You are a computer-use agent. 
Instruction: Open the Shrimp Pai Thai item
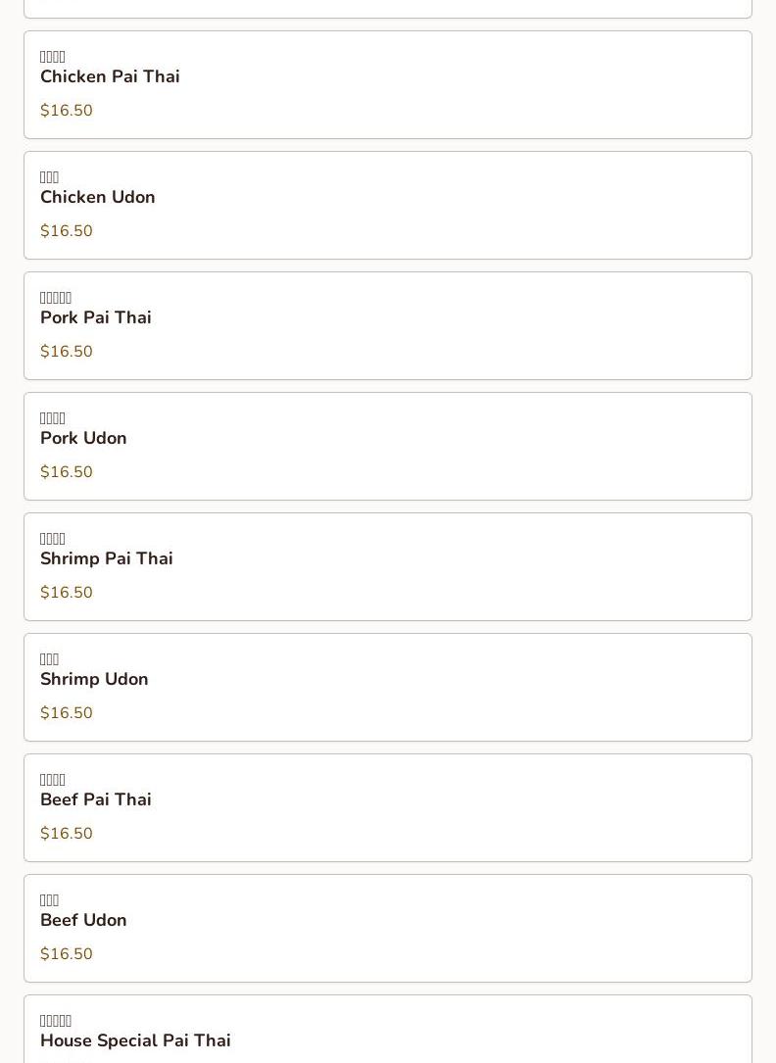(x=107, y=558)
